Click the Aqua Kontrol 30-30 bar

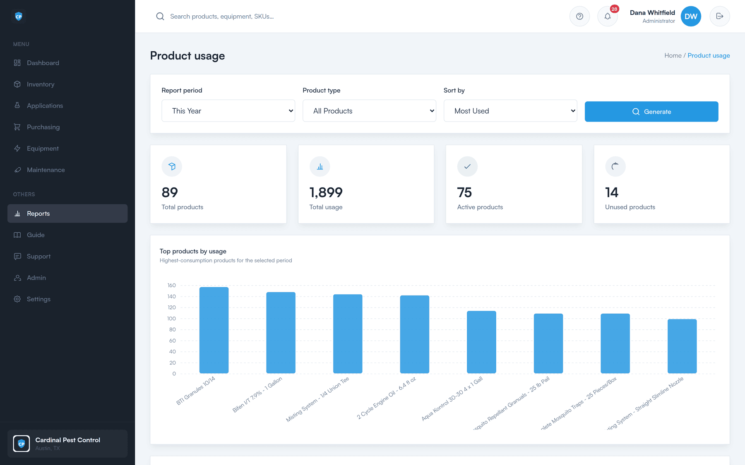481,342
